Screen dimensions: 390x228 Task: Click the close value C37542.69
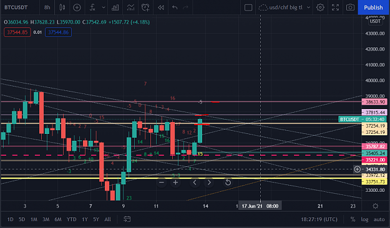pos(94,22)
